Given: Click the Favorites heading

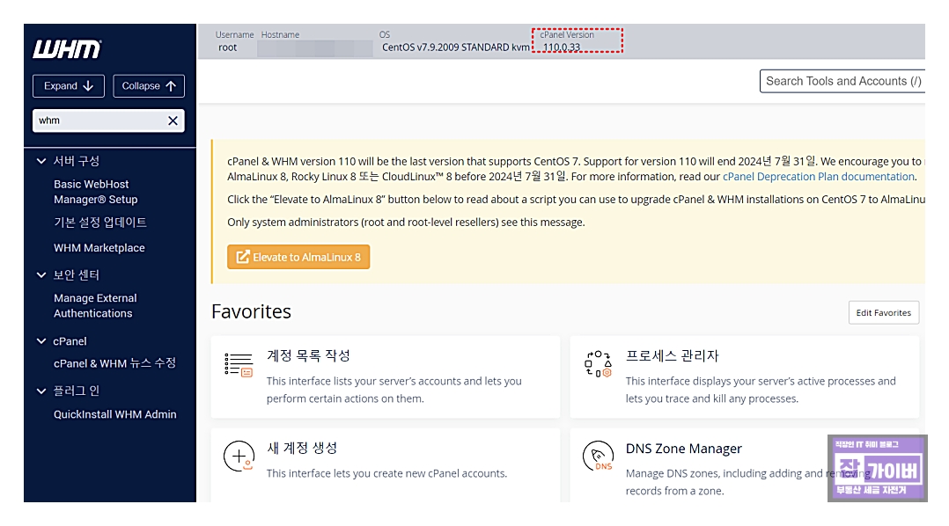Looking at the screenshot, I should (251, 311).
